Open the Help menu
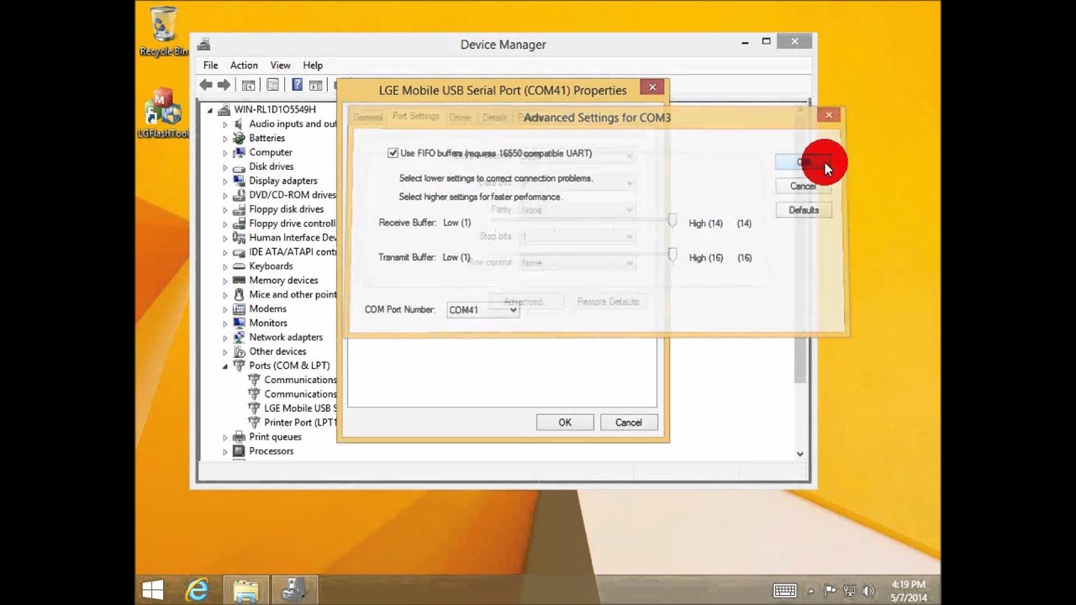This screenshot has height=605, width=1076. pyautogui.click(x=313, y=66)
